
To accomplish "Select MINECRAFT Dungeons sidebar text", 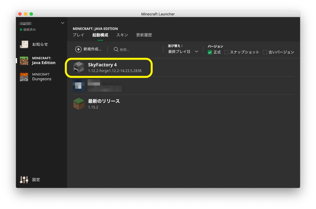I will (42, 77).
